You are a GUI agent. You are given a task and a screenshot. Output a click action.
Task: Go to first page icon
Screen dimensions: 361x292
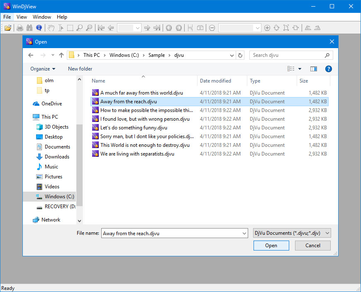coord(101,28)
